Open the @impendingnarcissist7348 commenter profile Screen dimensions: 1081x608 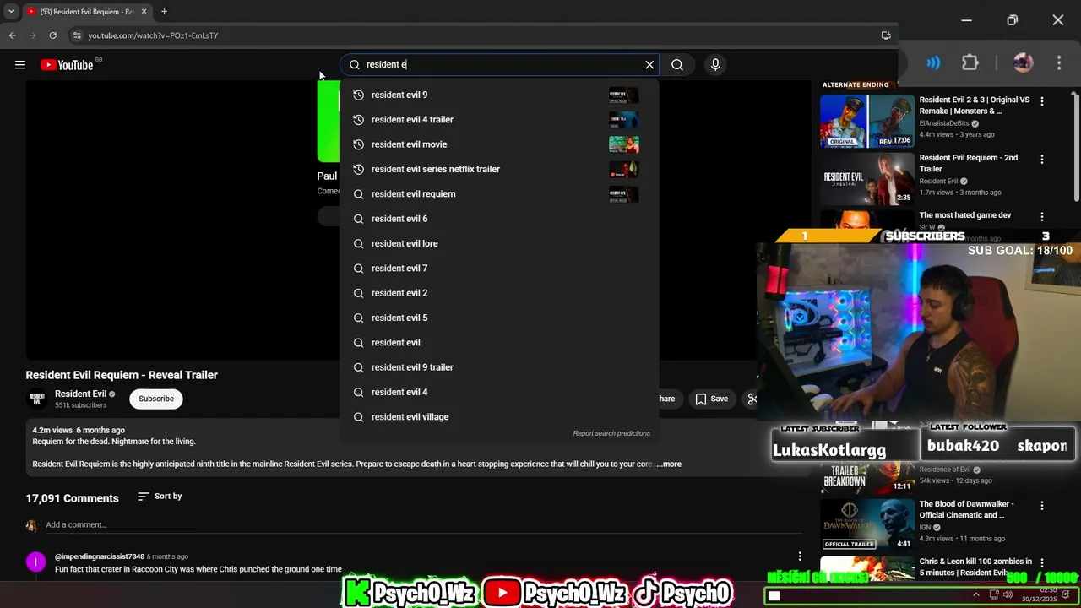tap(100, 556)
